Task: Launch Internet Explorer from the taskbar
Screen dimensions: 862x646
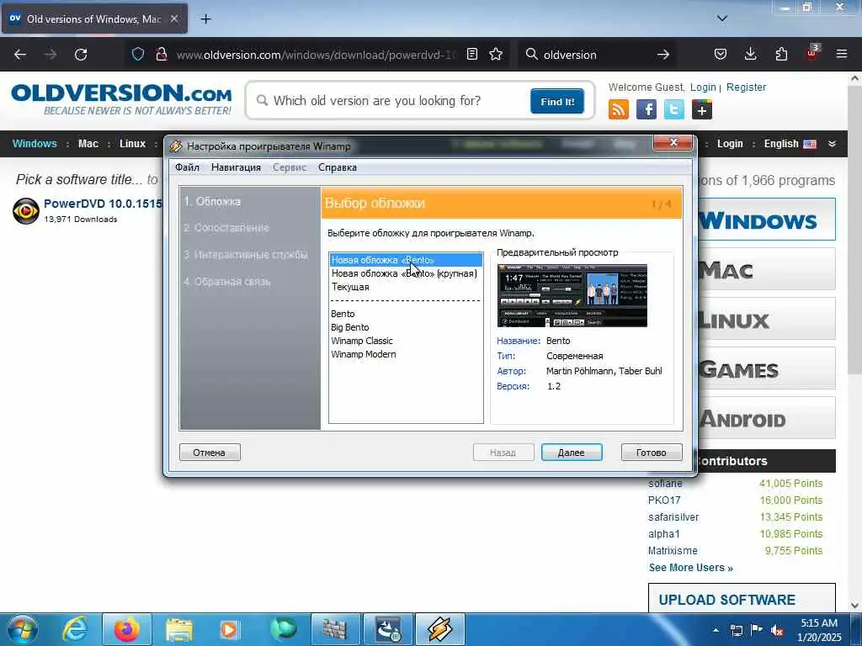Action: (75, 629)
